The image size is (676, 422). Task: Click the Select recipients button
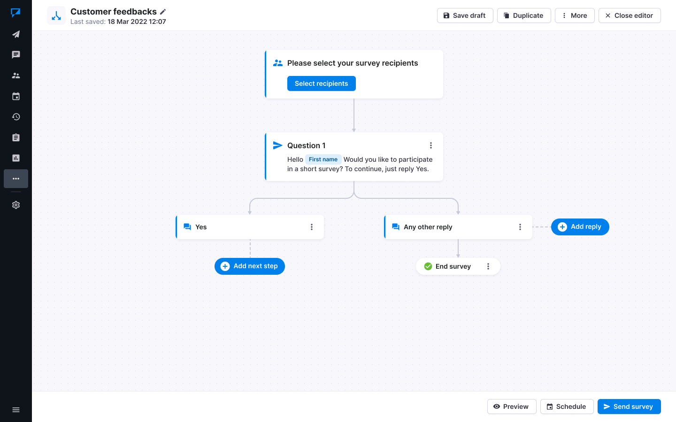click(x=321, y=83)
